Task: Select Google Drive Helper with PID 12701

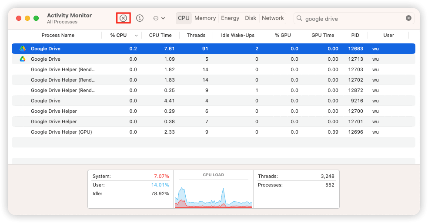Action: 214,121
